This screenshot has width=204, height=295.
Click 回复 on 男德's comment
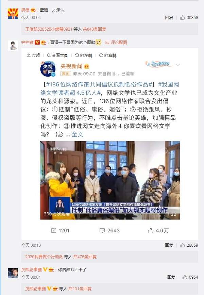point(169,18)
